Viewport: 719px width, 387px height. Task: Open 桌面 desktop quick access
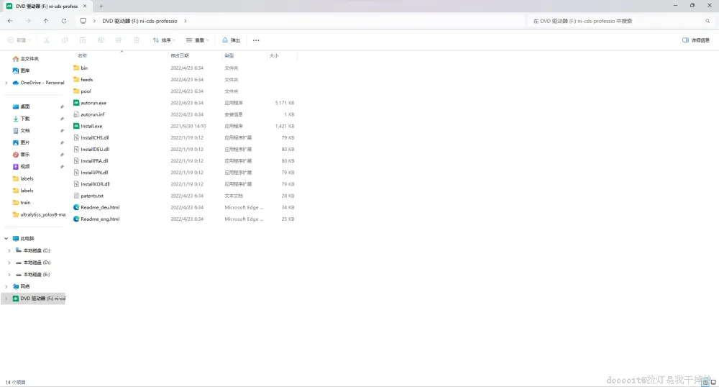(21, 106)
